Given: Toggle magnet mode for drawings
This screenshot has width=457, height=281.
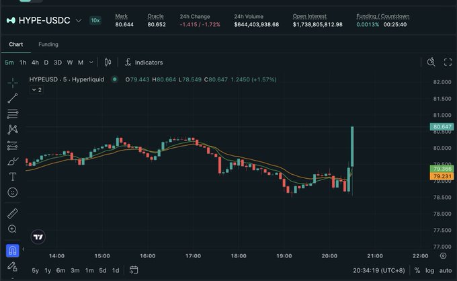Looking at the screenshot, I should 13,251.
